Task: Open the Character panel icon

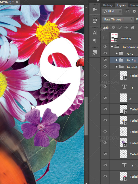Action: (x=95, y=33)
